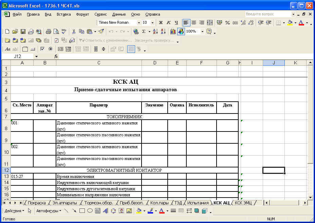Select the Line drawing tool
This screenshot has height=223, width=315.
[x=66, y=211]
